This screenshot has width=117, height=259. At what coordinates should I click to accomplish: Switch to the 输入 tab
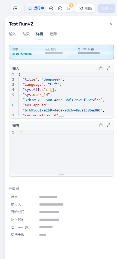[x=13, y=34]
